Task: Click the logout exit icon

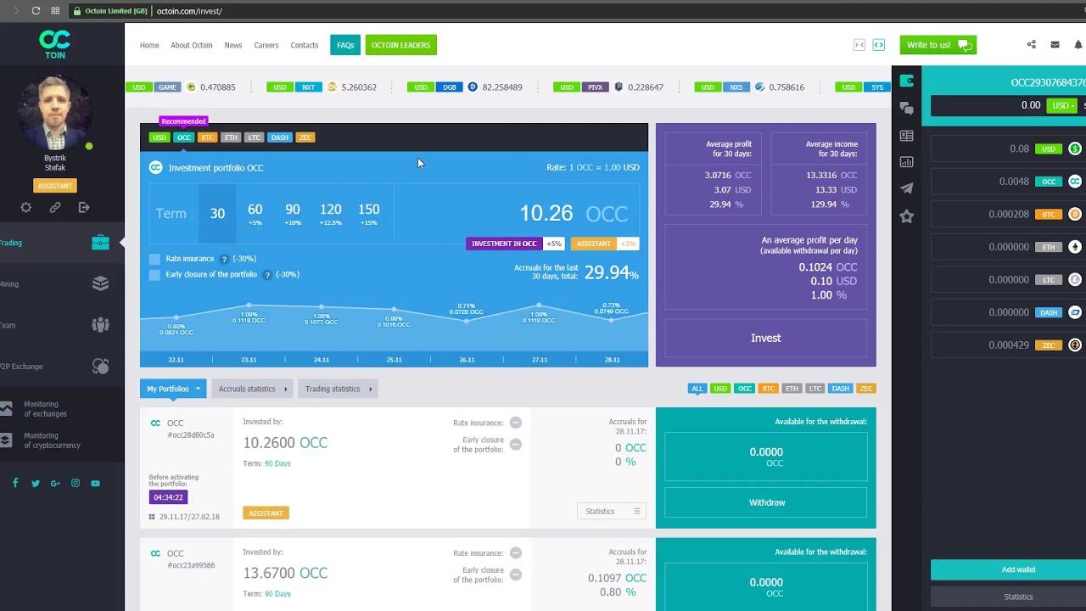Action: click(84, 207)
